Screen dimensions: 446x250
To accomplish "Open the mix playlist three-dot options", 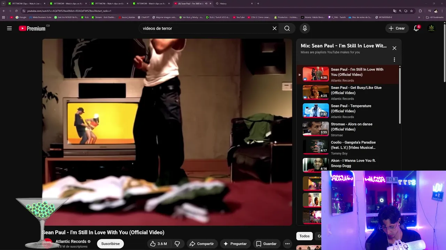I will (394, 60).
